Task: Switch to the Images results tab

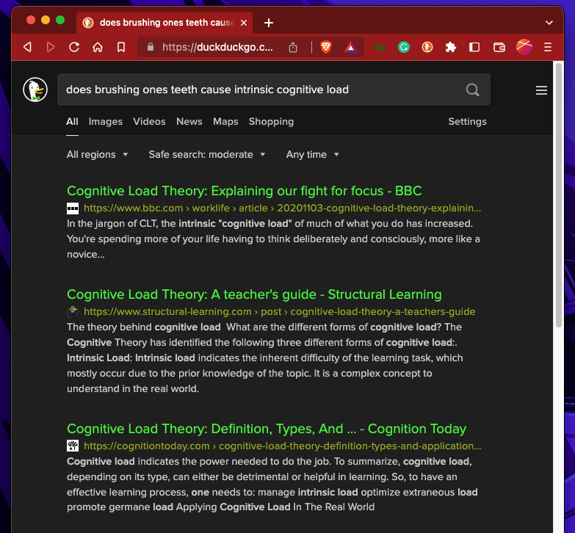Action: (106, 121)
